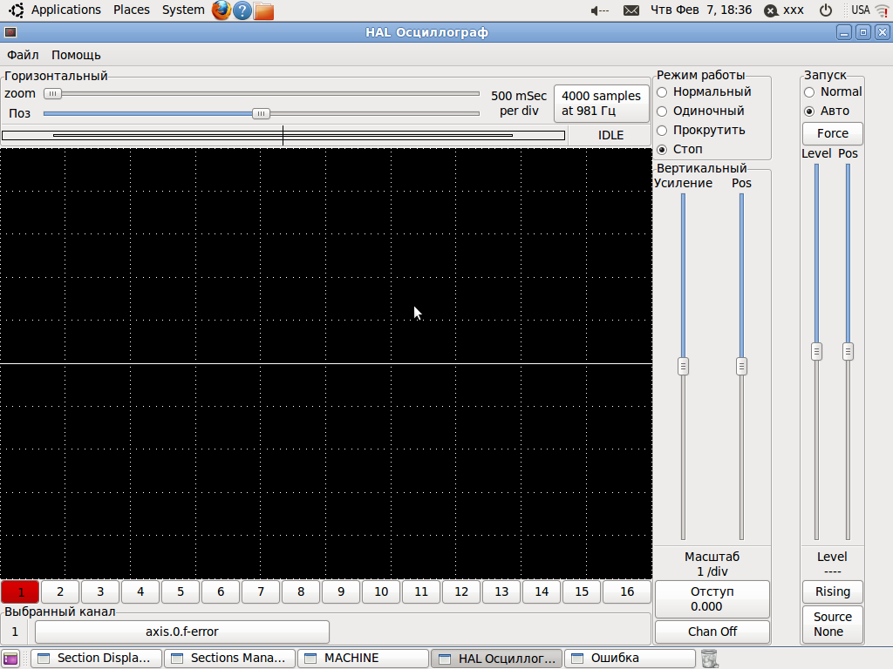Click the HAL oscilloscope window menu icon
Viewport: 893px width, 669px height.
pyautogui.click(x=10, y=32)
